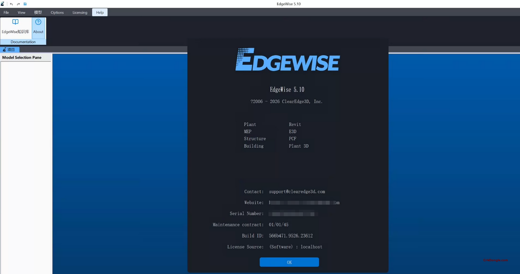Click the Plant module entry
The height and width of the screenshot is (274, 520).
click(x=250, y=125)
